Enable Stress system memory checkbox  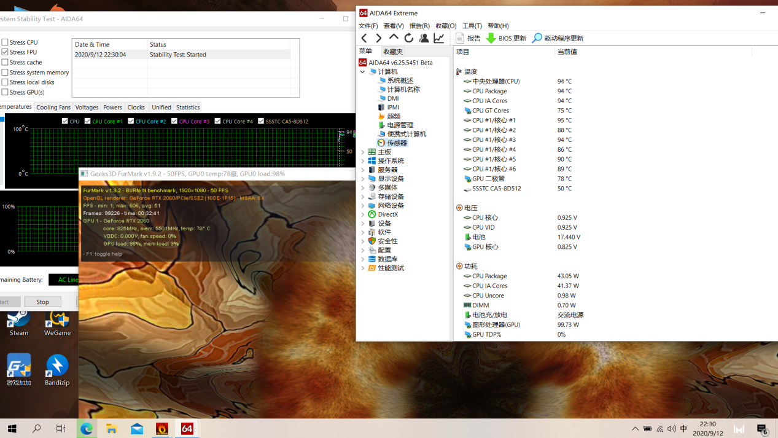pos(5,72)
